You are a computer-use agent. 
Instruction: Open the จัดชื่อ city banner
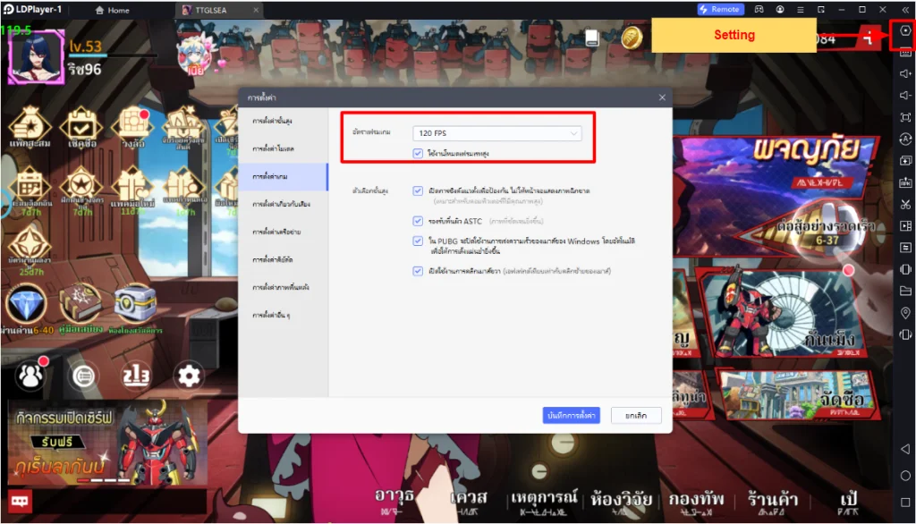799,395
